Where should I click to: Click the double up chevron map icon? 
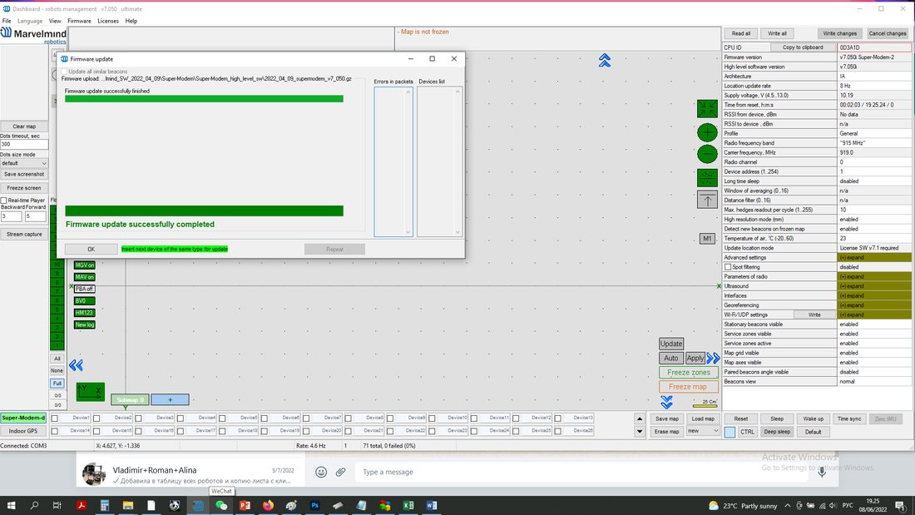[x=605, y=60]
